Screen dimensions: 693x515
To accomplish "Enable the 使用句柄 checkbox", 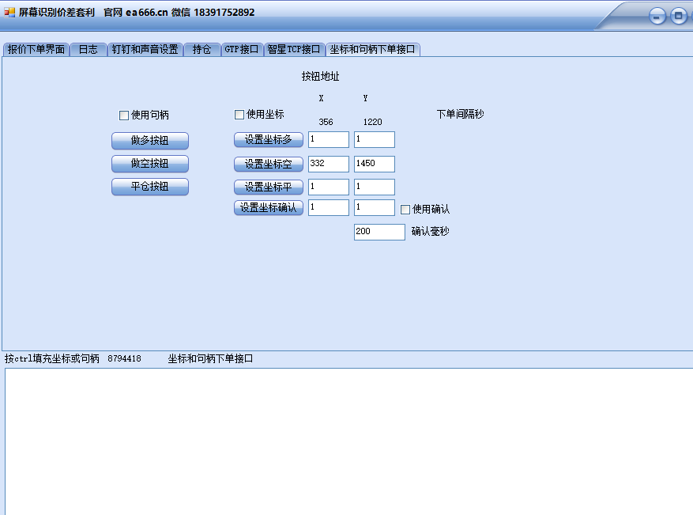I will pyautogui.click(x=124, y=115).
